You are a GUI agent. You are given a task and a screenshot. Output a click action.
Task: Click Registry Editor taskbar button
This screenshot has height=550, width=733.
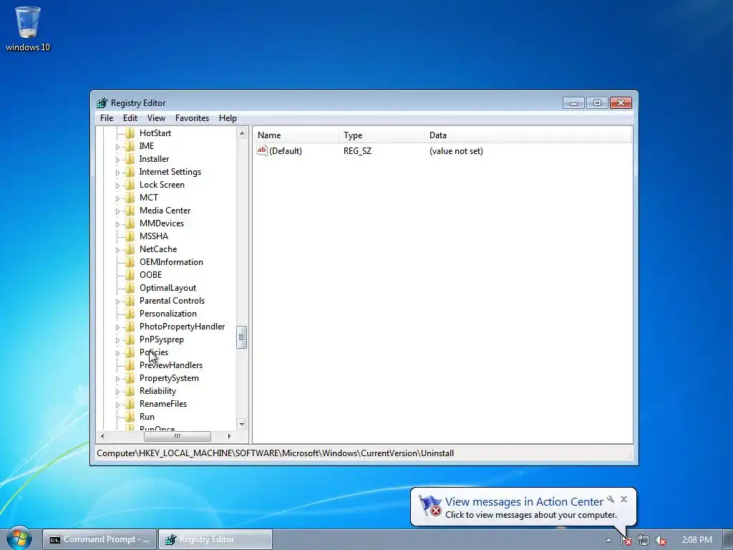(215, 539)
